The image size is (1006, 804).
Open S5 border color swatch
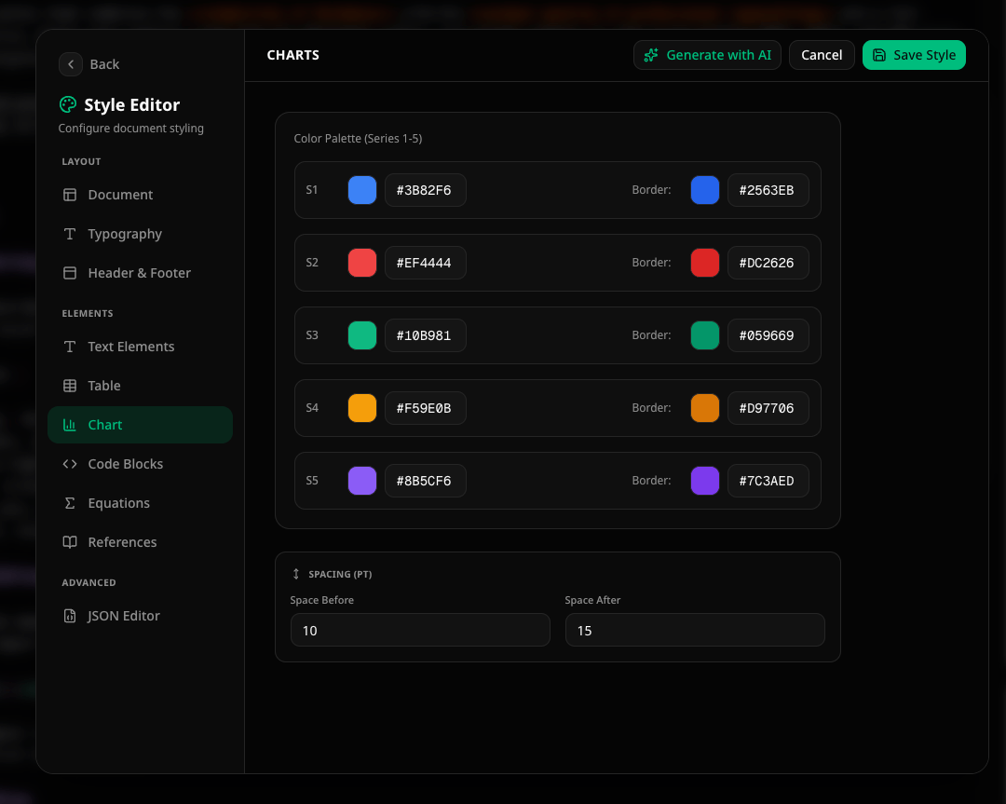pos(705,481)
